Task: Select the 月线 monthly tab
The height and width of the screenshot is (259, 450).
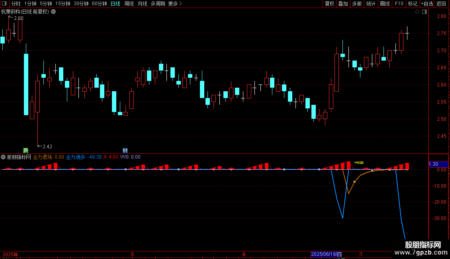Action: point(142,4)
